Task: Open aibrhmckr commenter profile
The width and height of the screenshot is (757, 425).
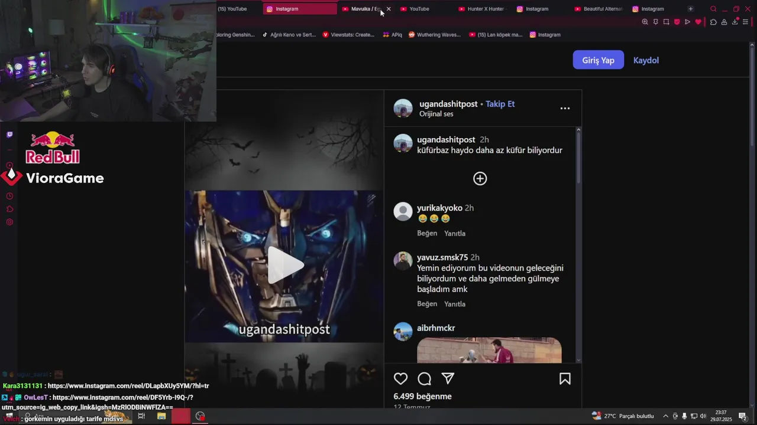Action: tap(436, 328)
